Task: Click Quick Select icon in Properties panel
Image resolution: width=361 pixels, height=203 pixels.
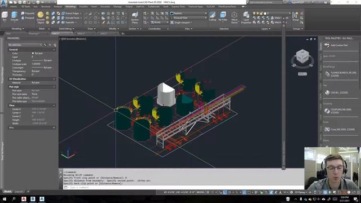Action: [55, 45]
